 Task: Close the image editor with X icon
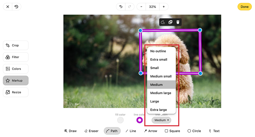pyautogui.click(x=8, y=7)
